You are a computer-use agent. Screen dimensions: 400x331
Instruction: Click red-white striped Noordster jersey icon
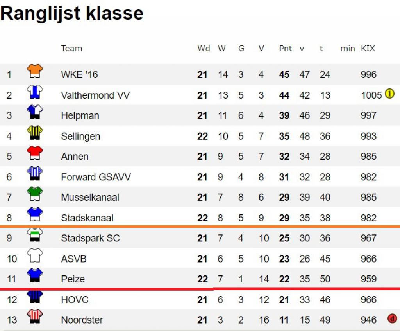pos(35,317)
